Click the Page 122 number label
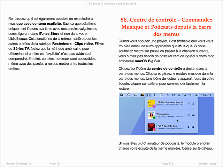The width and height of the screenshot is (223, 167). point(168,163)
